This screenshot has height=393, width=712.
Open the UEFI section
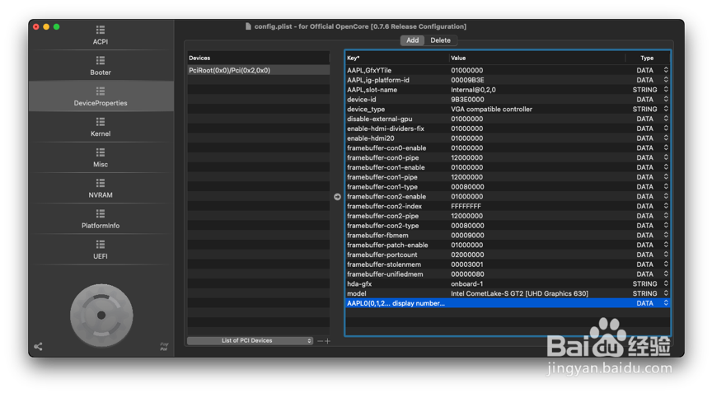point(101,250)
